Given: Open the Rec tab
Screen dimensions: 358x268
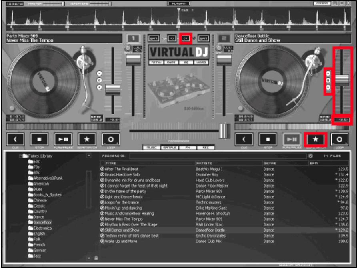Looking at the screenshot, I should 206,148.
